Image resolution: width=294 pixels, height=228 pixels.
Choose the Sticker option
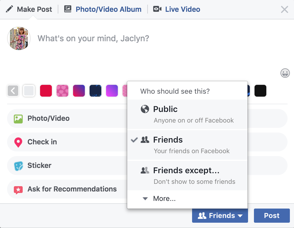tap(67, 166)
